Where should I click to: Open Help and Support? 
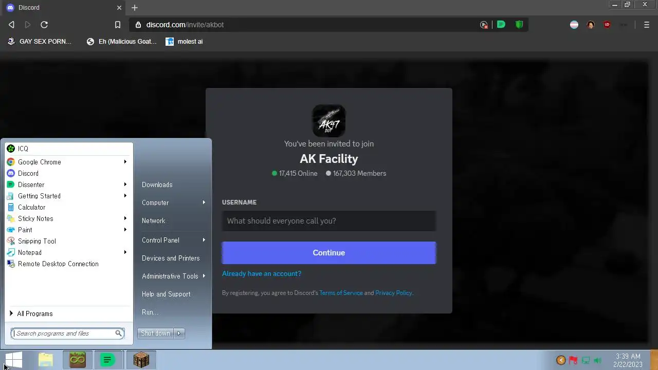(x=166, y=294)
